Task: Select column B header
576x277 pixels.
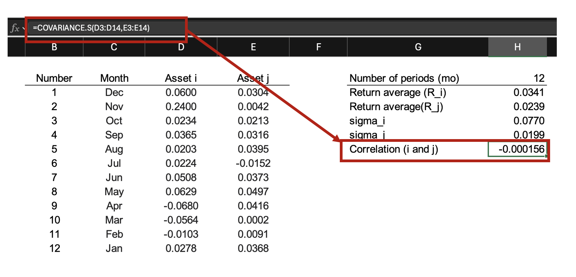Action: (54, 47)
